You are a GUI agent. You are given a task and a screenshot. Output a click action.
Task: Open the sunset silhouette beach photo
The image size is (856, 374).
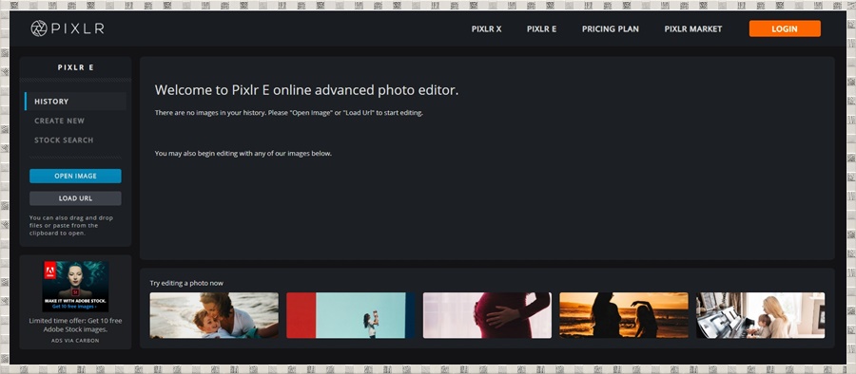[x=623, y=315]
